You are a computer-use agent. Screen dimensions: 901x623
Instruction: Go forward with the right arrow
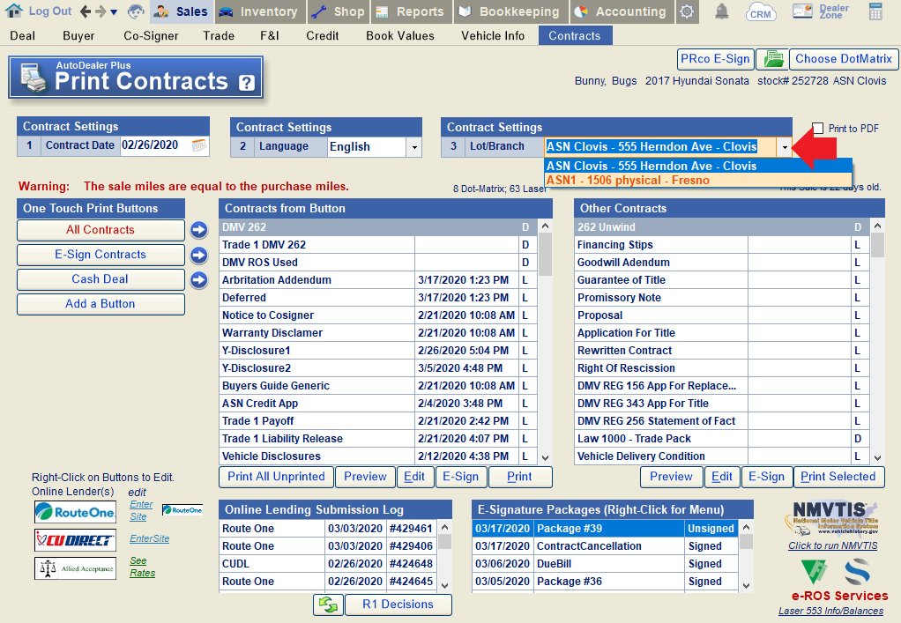click(x=101, y=11)
